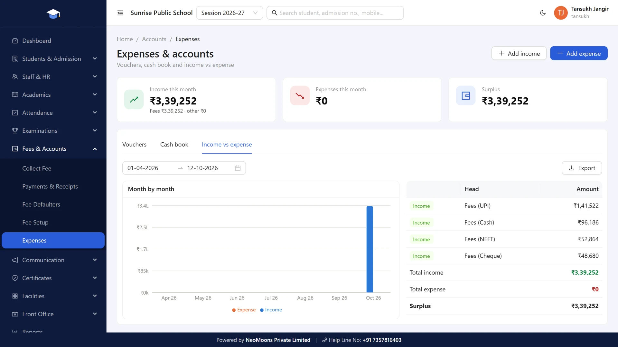Screen dimensions: 618x347
Task: Switch to the Cash book tab
Action: 174,145
